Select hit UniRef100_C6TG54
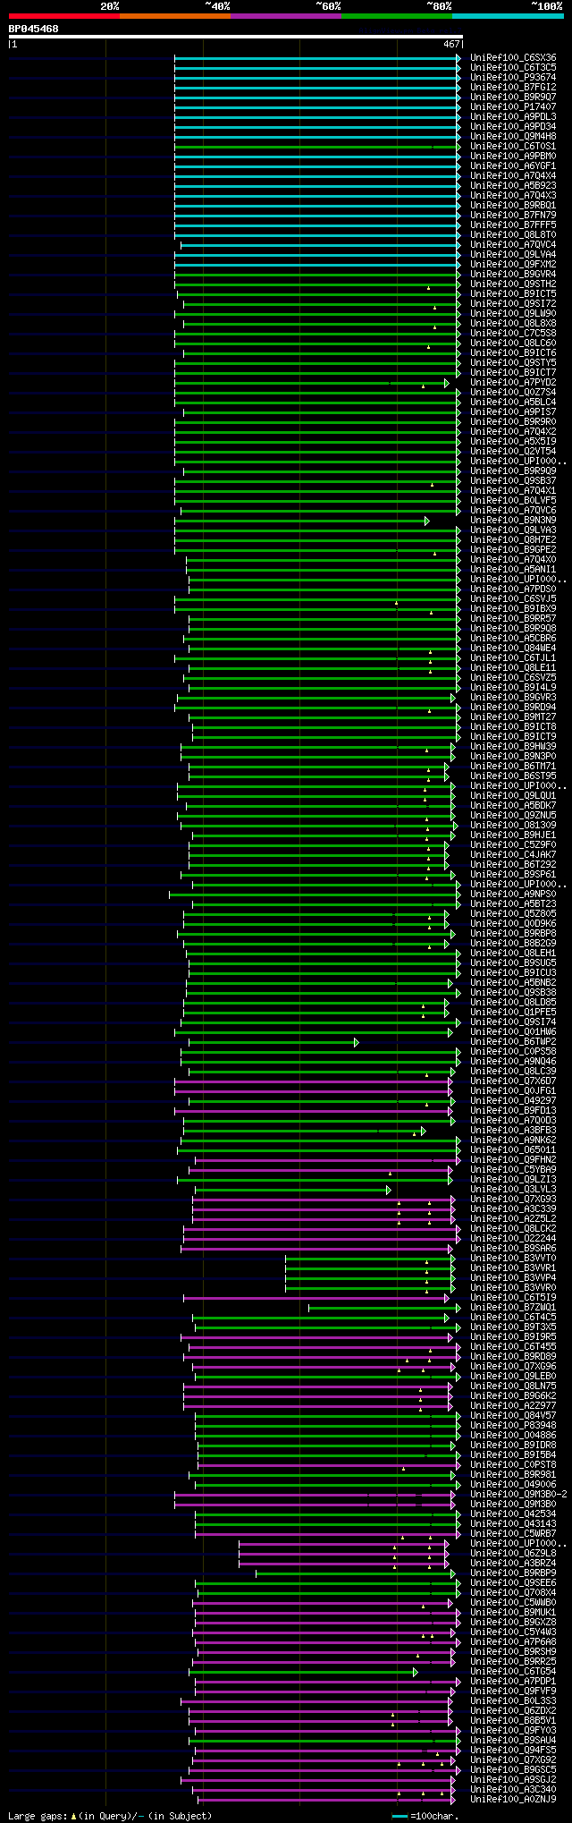 pyautogui.click(x=513, y=1671)
